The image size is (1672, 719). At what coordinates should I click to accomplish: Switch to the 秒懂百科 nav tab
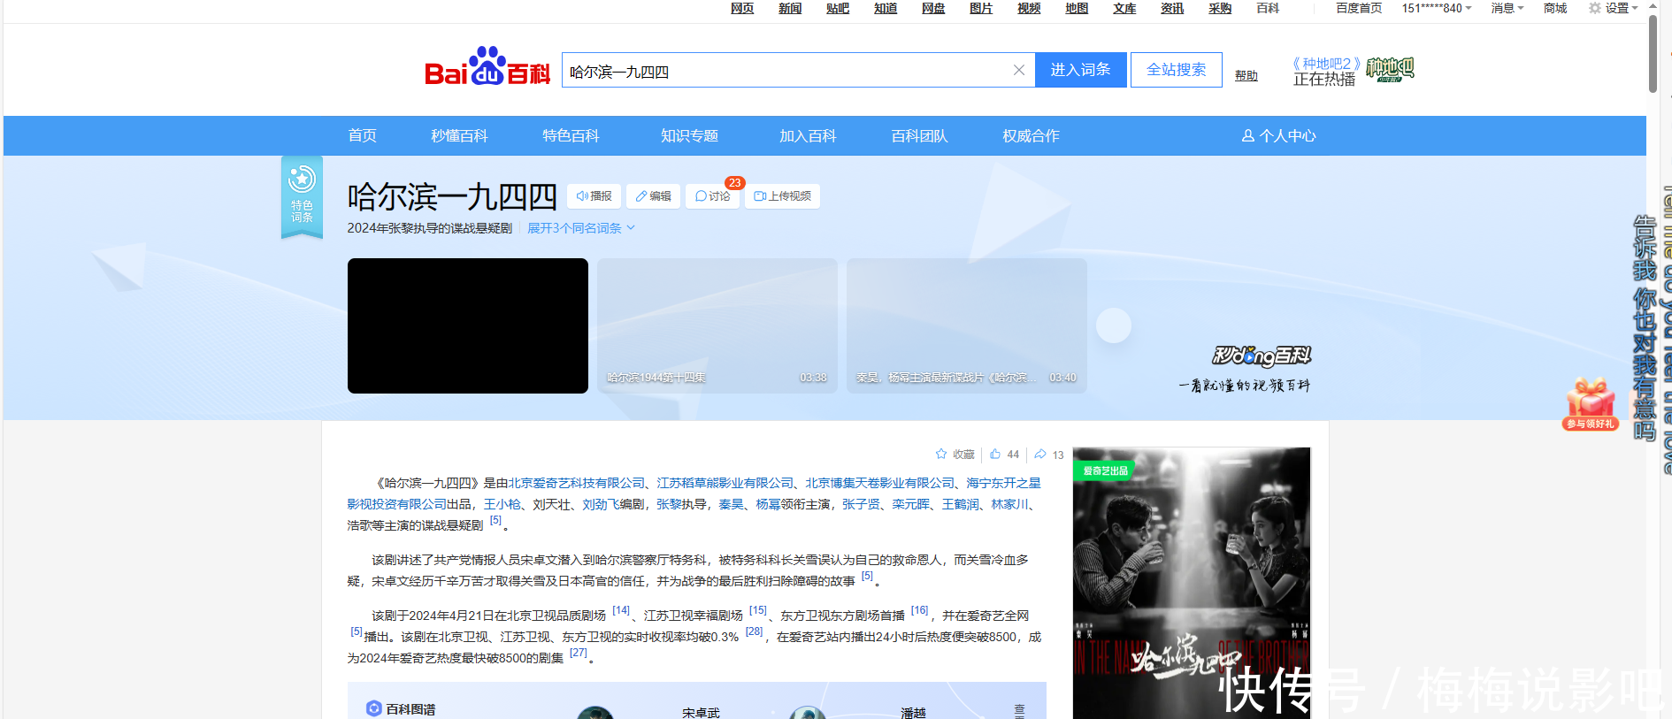[459, 136]
